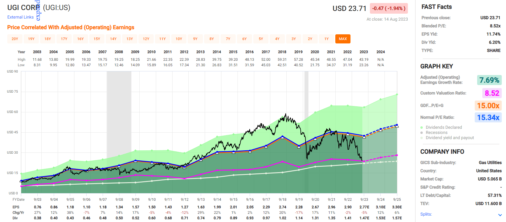Choose the 9Y range button
This screenshot has height=222, width=506.
195,39
